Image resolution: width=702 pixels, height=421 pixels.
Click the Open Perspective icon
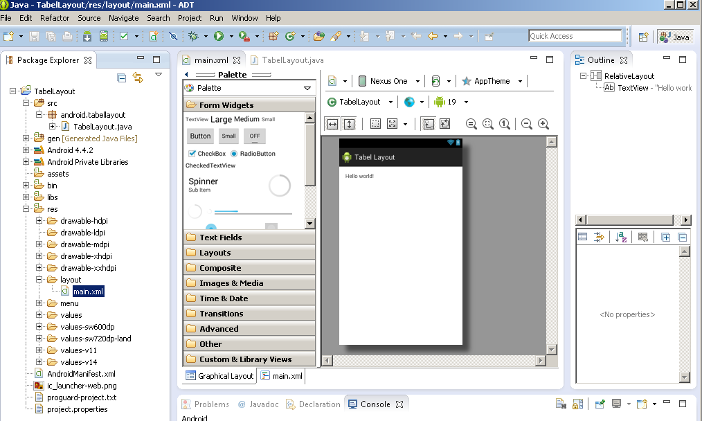click(643, 37)
